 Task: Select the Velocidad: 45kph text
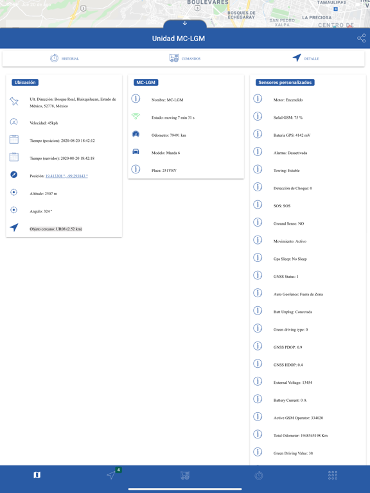(x=44, y=123)
